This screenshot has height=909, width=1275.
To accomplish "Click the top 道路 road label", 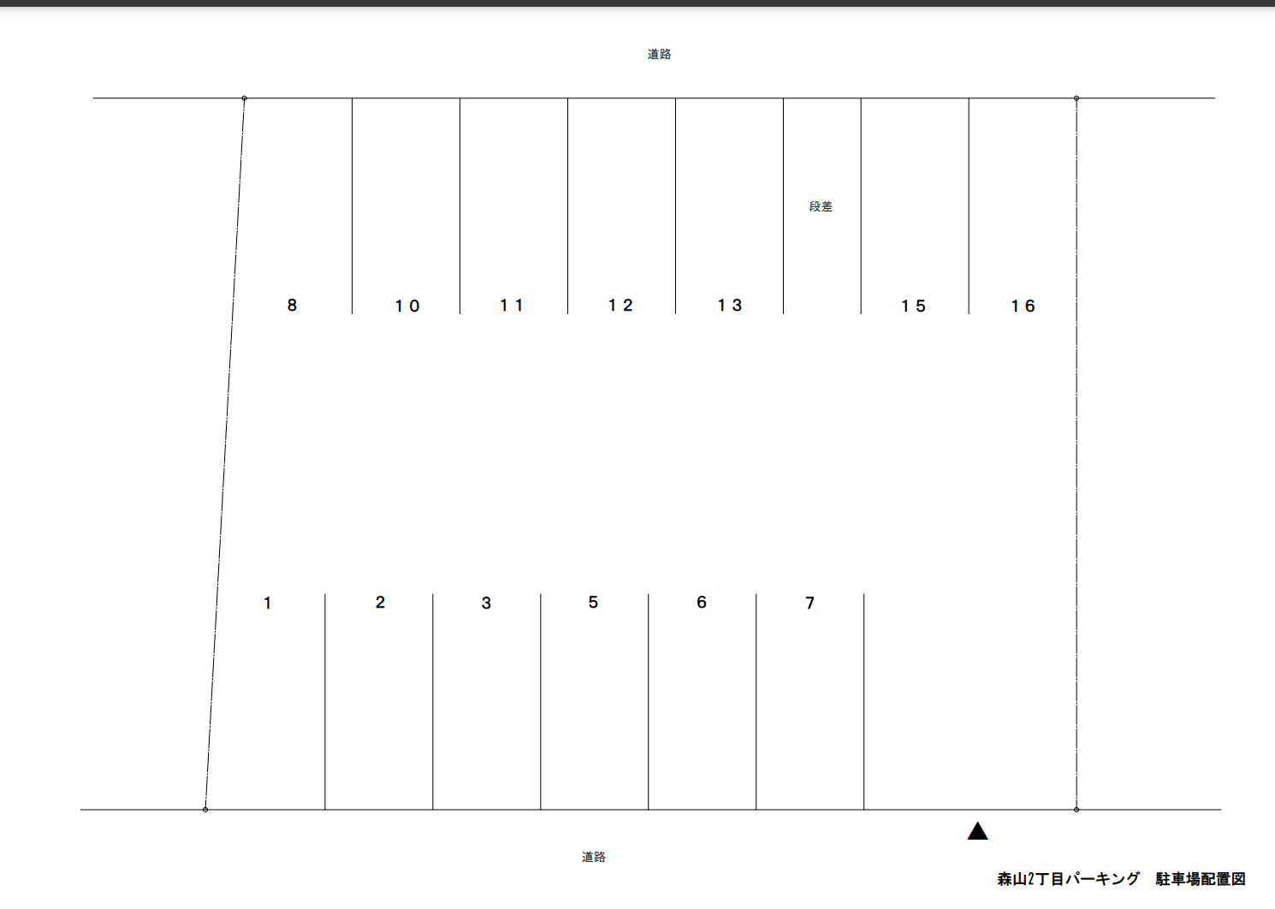I will coord(659,54).
